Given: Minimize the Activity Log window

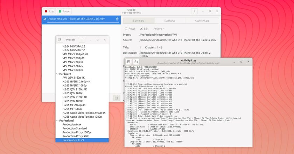Looking at the screenshot, I should click(234, 62).
